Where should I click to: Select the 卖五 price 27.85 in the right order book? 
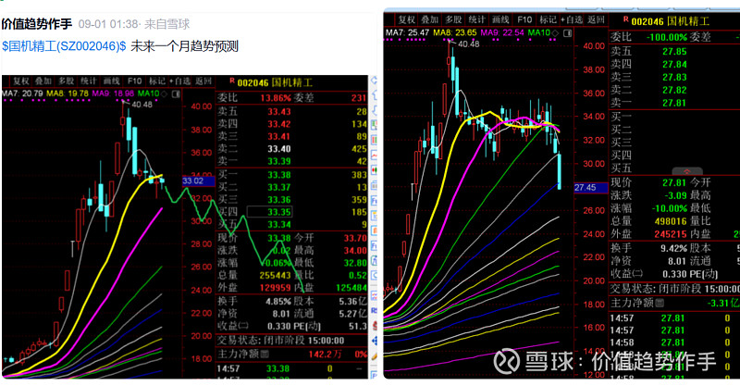click(674, 52)
